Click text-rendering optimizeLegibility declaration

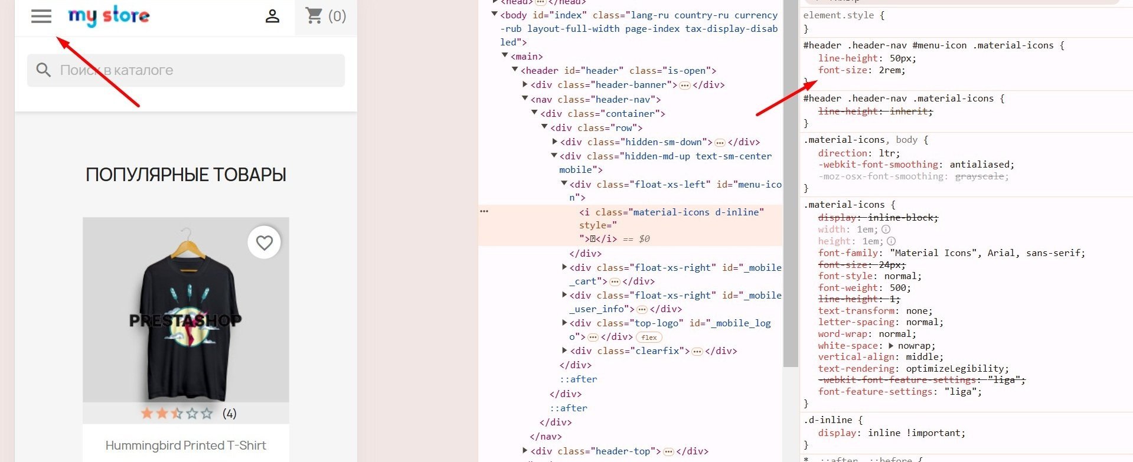pos(913,369)
